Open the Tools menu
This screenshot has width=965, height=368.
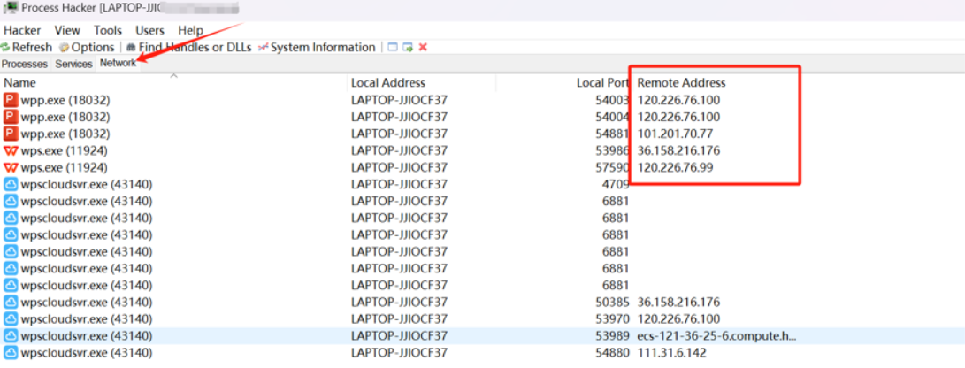pyautogui.click(x=108, y=30)
